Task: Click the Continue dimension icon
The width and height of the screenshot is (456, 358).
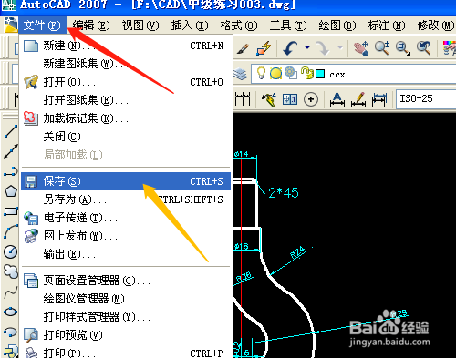Action: point(243,99)
